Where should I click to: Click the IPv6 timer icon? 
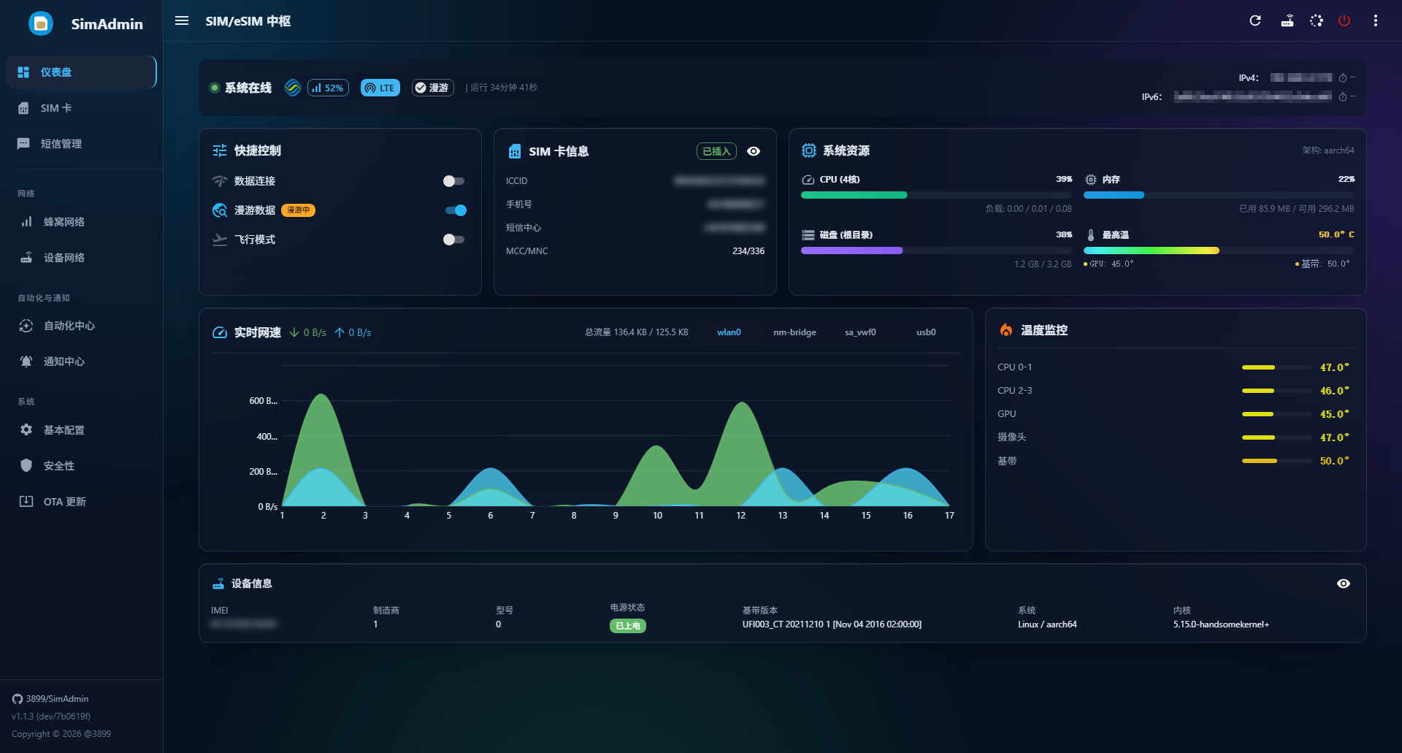point(1343,97)
